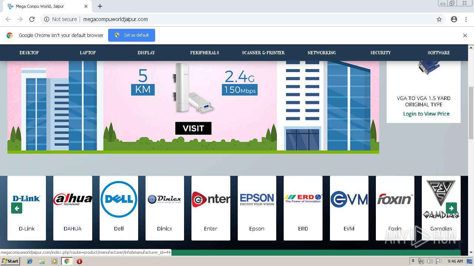474x266 pixels.
Task: Open the DISPLAY menu
Action: (146, 53)
